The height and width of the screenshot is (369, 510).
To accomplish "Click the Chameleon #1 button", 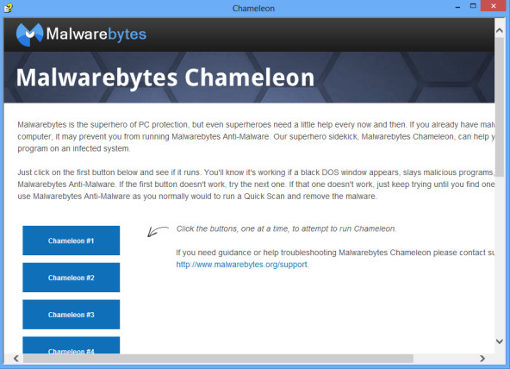I will [x=71, y=241].
